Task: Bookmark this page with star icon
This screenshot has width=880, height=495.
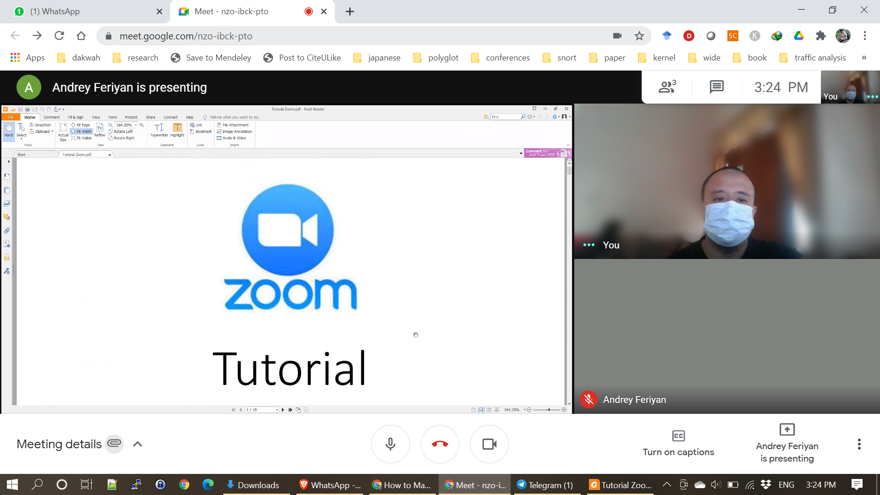Action: 639,36
